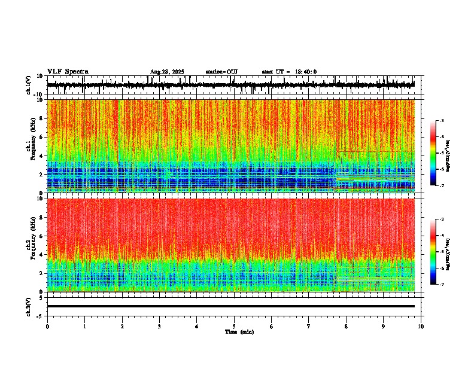
Task: Click the red horizontal line near 4.5 kHz in ch.1
Action: pos(375,151)
